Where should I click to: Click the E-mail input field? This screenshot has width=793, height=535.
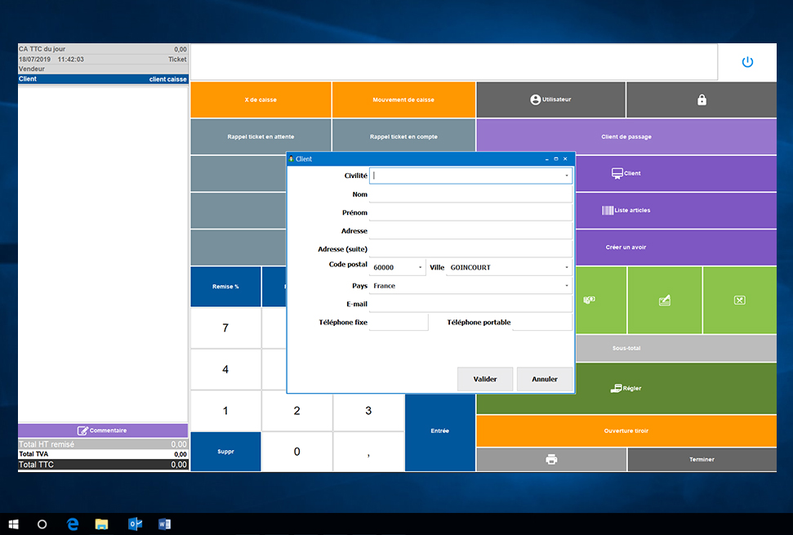470,303
